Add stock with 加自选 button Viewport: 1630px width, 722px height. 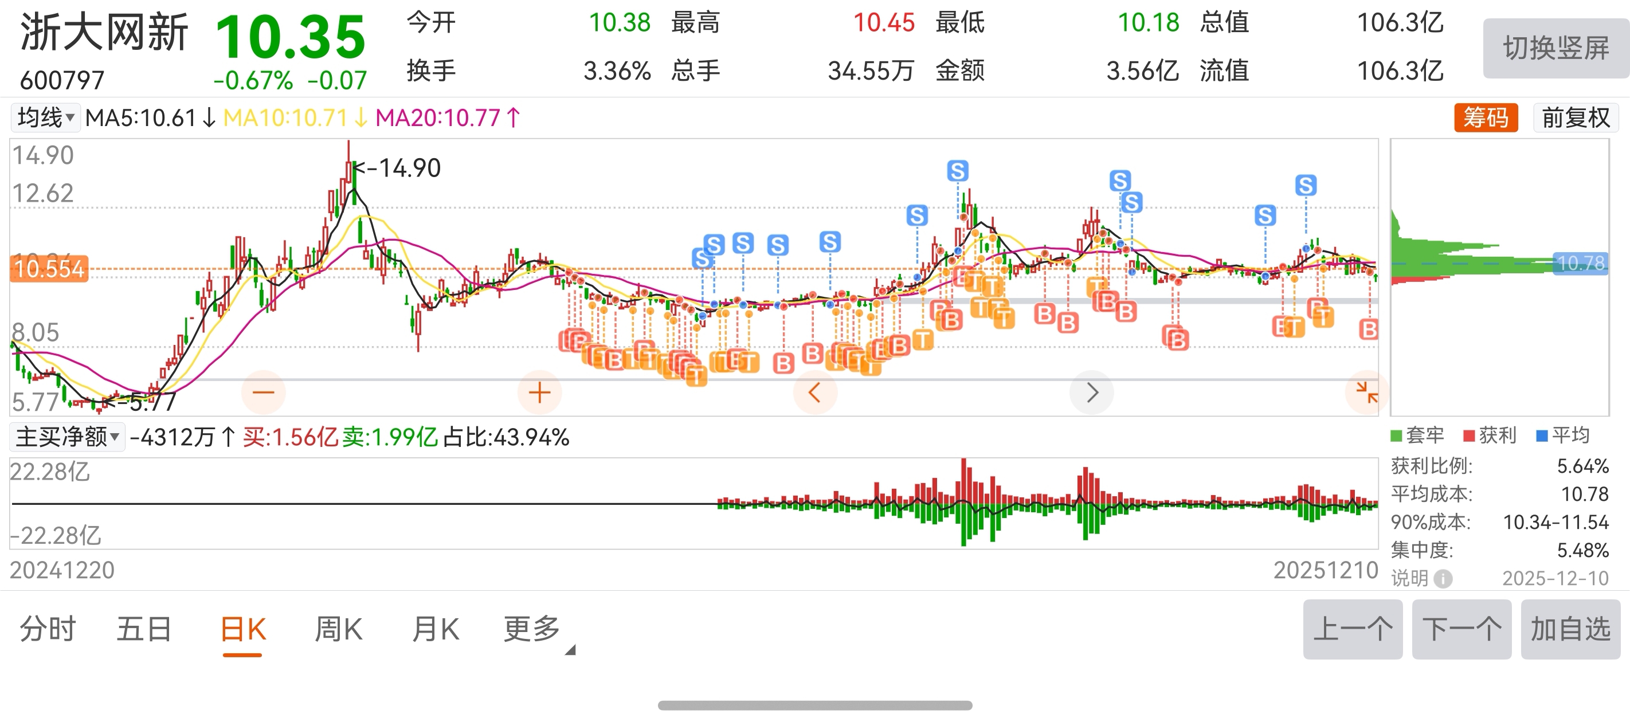pos(1570,629)
